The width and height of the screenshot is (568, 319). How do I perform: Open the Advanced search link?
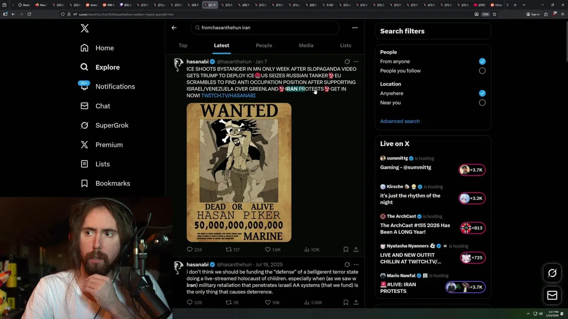pyautogui.click(x=400, y=121)
